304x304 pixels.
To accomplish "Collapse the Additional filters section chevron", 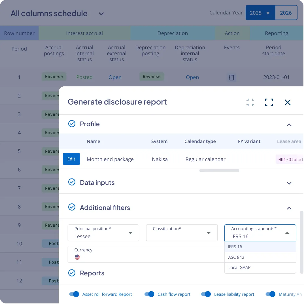I will tap(289, 208).
